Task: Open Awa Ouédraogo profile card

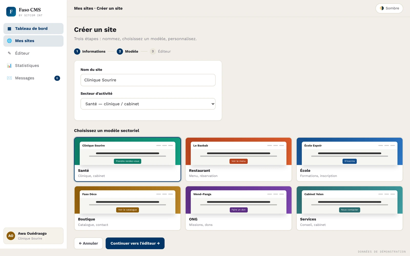Action: coord(33,236)
